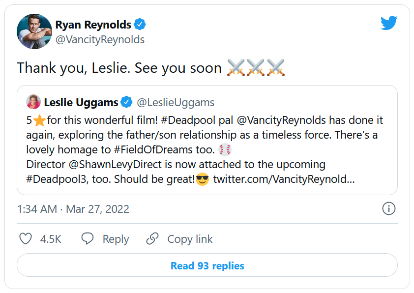Click the Leslie Uggams name in quote
The height and width of the screenshot is (293, 414).
tap(81, 102)
